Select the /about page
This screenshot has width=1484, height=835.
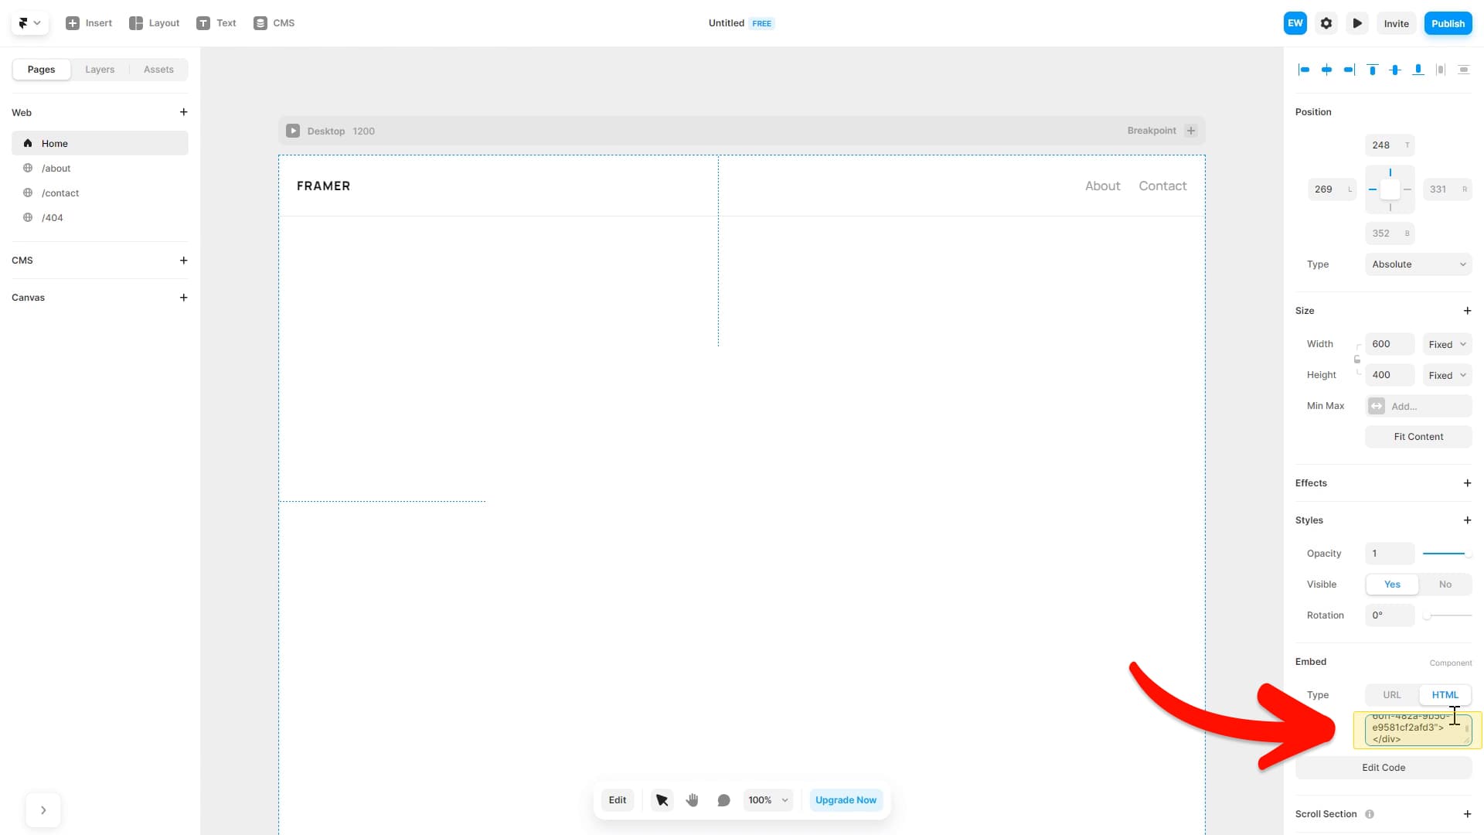tap(100, 168)
